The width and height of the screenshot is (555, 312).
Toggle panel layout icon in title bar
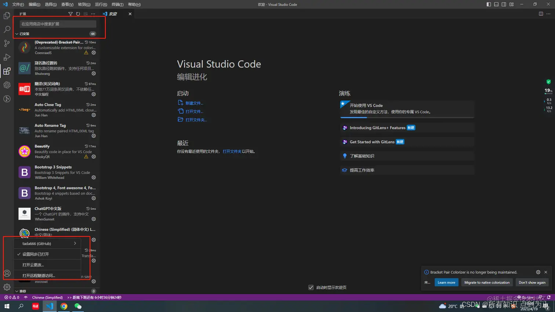(496, 4)
